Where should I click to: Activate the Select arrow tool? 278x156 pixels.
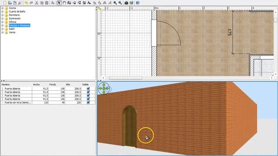(x=59, y=3)
